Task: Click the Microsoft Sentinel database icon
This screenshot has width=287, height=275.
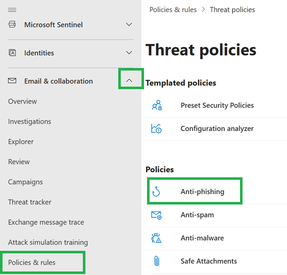Action: (x=12, y=24)
